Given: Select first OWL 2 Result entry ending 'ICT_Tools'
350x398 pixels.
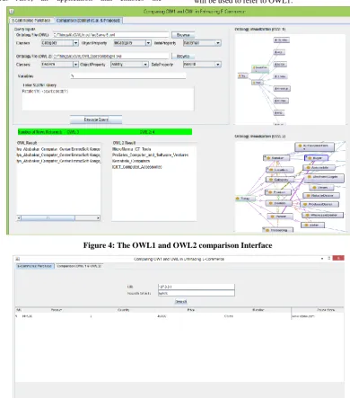Looking at the screenshot, I should (132, 149).
